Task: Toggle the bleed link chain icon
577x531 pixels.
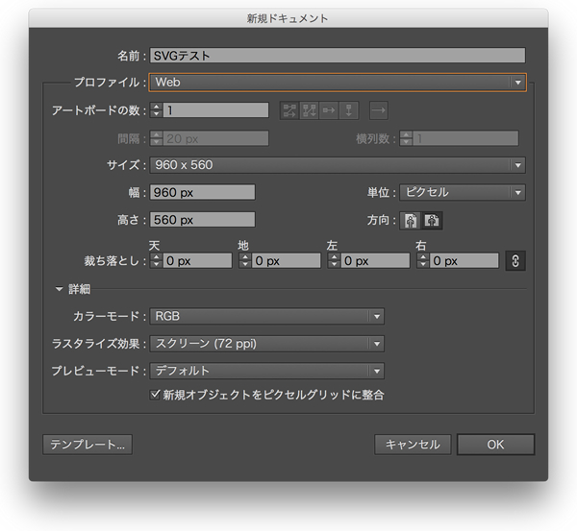Action: [514, 260]
